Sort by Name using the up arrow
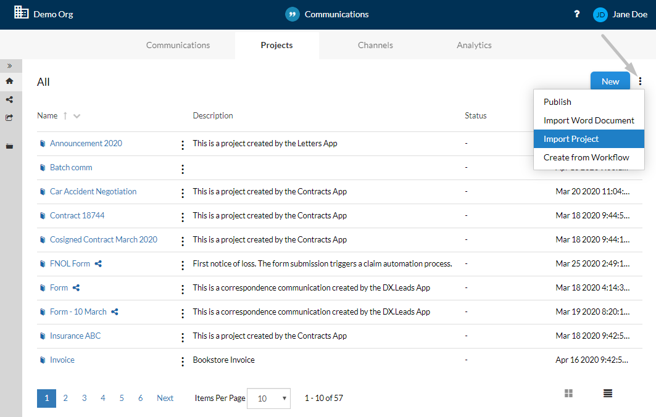Viewport: 656px width, 417px height. point(65,116)
